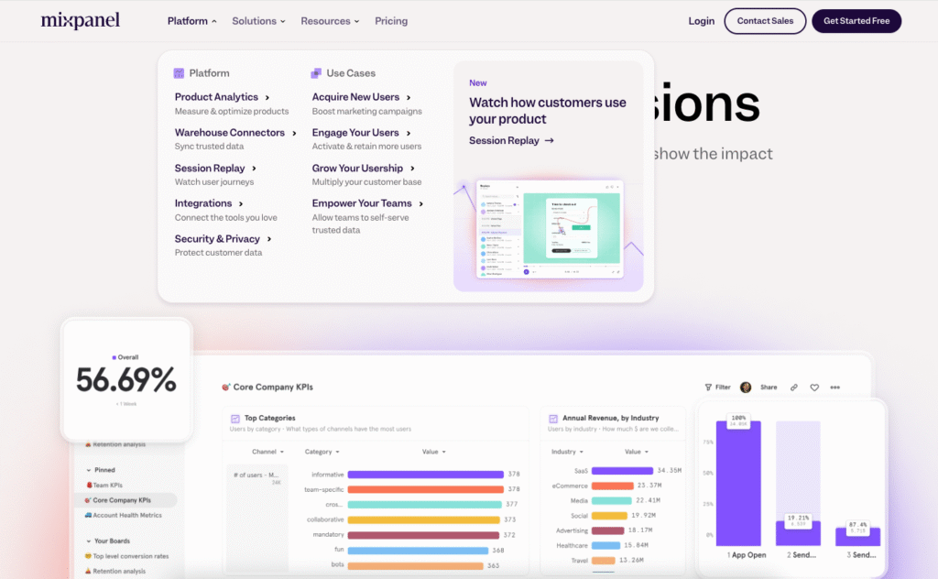The image size is (938, 579).
Task: Select Core Company KPIs in the sidebar
Action: pyautogui.click(x=125, y=500)
